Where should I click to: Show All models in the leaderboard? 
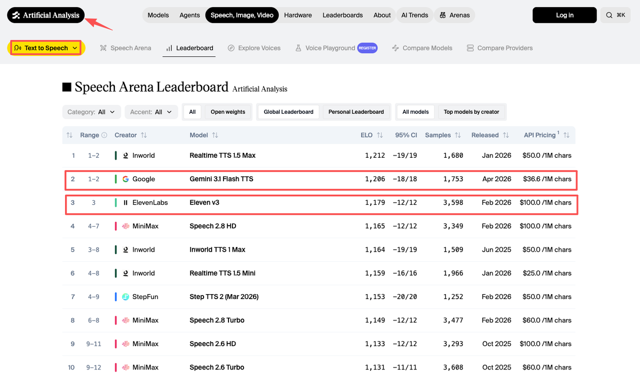(x=415, y=112)
